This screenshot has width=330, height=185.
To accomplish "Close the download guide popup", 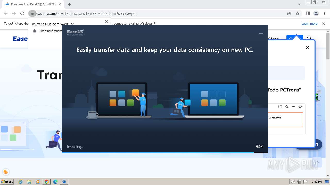I will coord(308,47).
